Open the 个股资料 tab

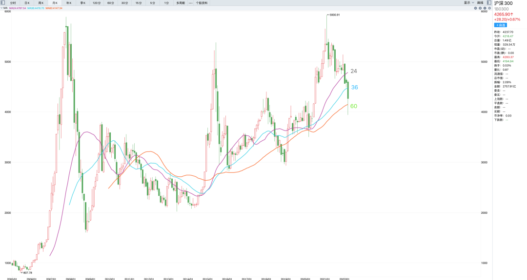point(202,3)
